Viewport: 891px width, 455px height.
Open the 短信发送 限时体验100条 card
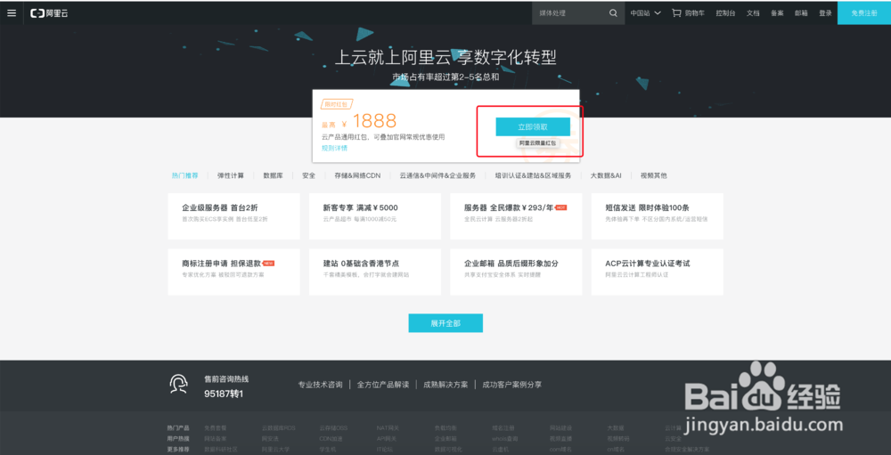[657, 215]
